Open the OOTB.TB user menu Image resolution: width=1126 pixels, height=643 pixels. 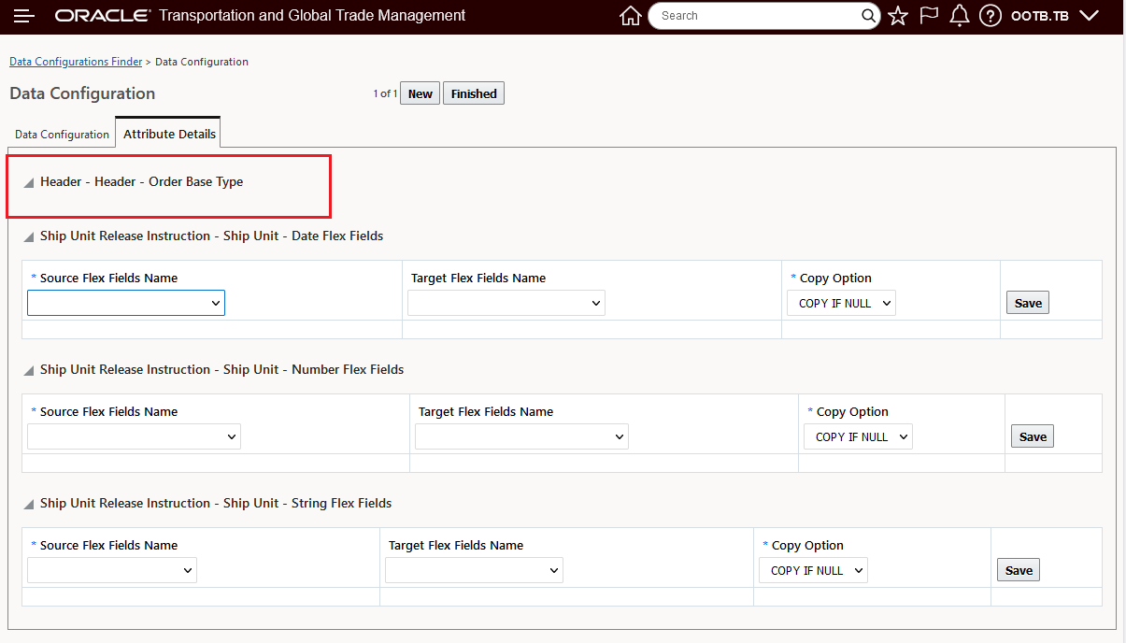(1054, 16)
